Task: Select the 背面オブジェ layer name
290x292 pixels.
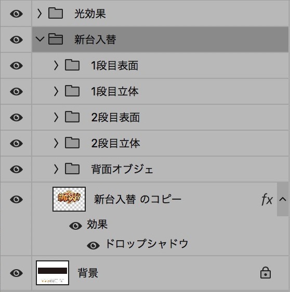Action: [122, 169]
